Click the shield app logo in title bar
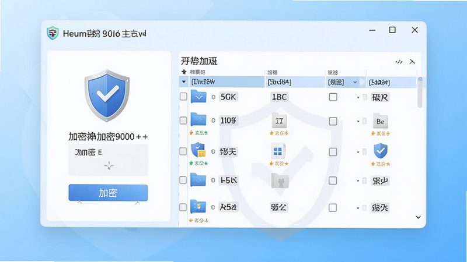 click(x=53, y=33)
